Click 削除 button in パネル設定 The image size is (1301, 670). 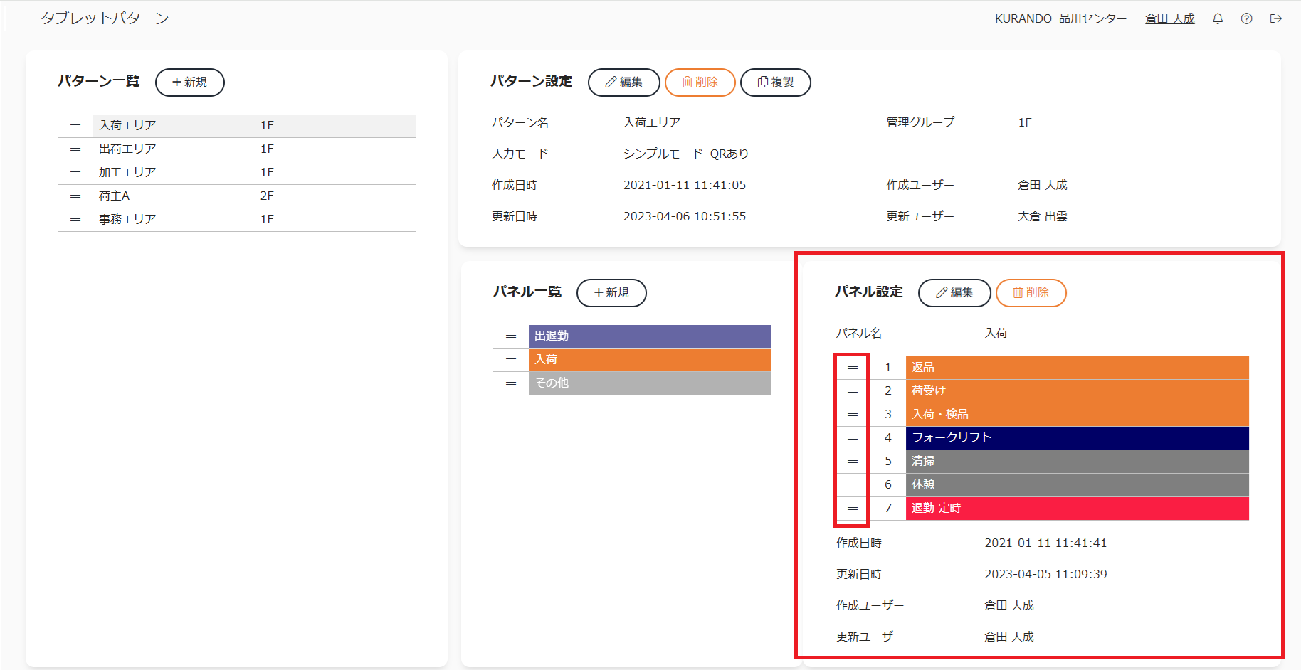pos(1031,293)
